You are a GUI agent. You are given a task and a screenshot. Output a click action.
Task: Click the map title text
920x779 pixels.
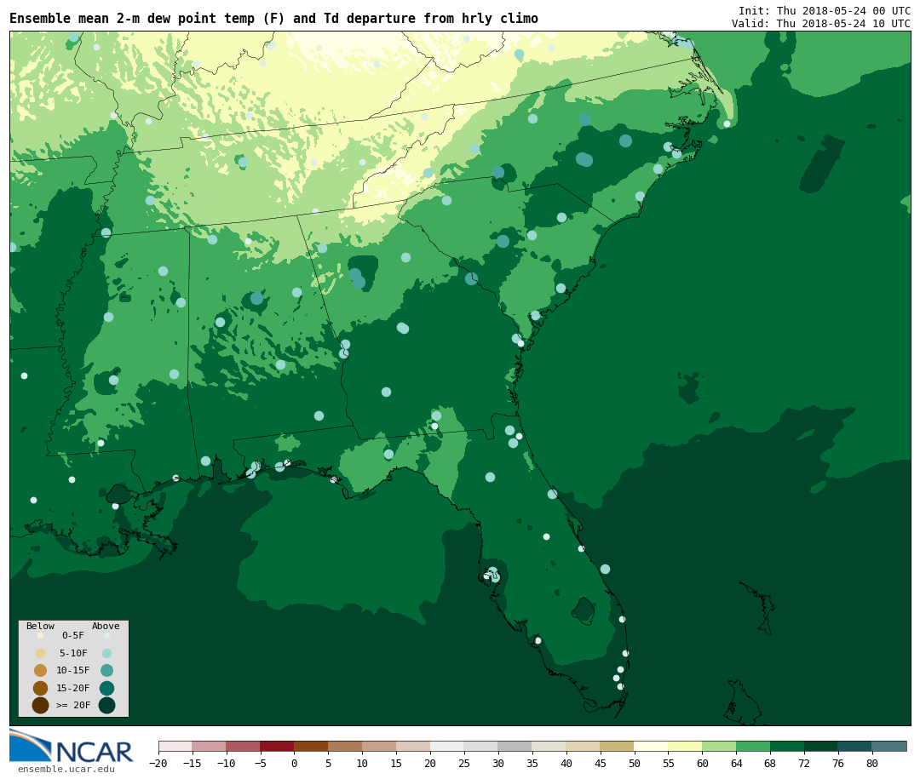(273, 19)
